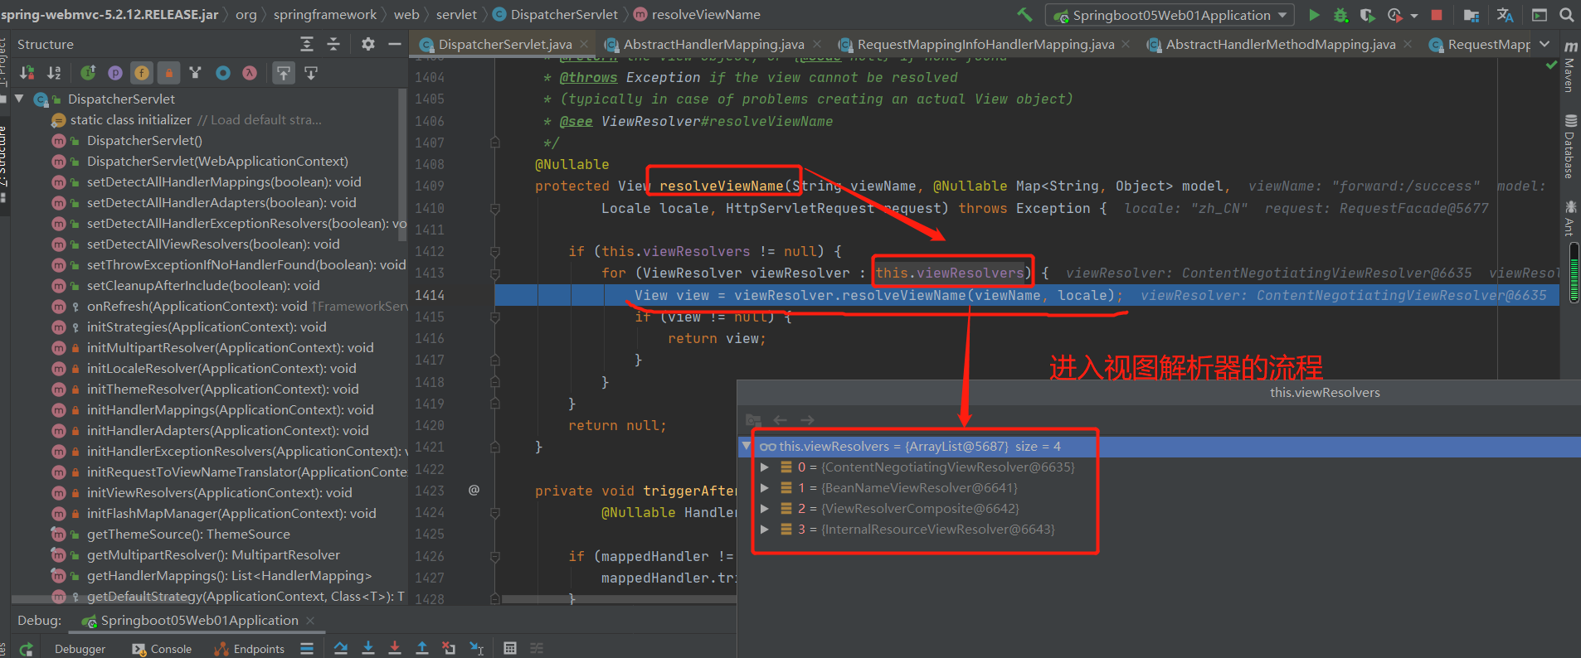Toggle Show Non-Public lock filter
The width and height of the screenshot is (1581, 658).
coord(168,73)
